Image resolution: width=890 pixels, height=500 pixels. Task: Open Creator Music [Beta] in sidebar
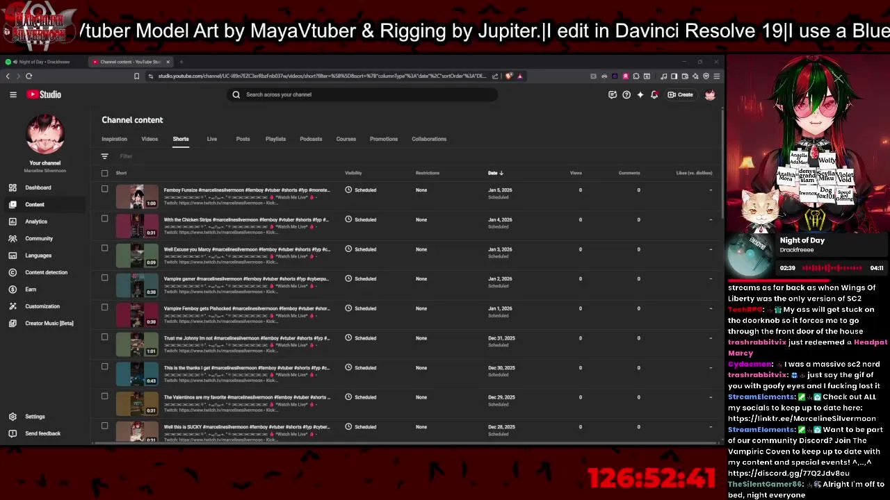coord(49,323)
